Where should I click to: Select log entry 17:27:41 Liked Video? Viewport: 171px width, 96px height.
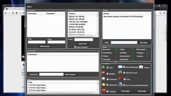click(x=37, y=88)
